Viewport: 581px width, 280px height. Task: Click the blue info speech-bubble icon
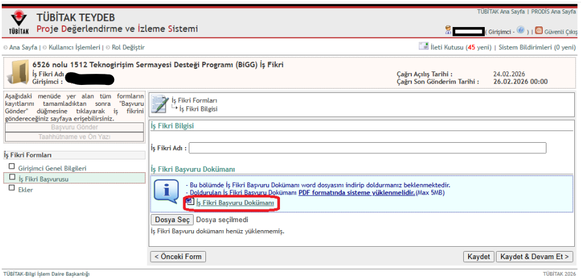tap(166, 191)
